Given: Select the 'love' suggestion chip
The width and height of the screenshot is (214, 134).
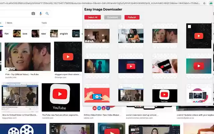Looking at the screenshot, I should click(x=21, y=33).
